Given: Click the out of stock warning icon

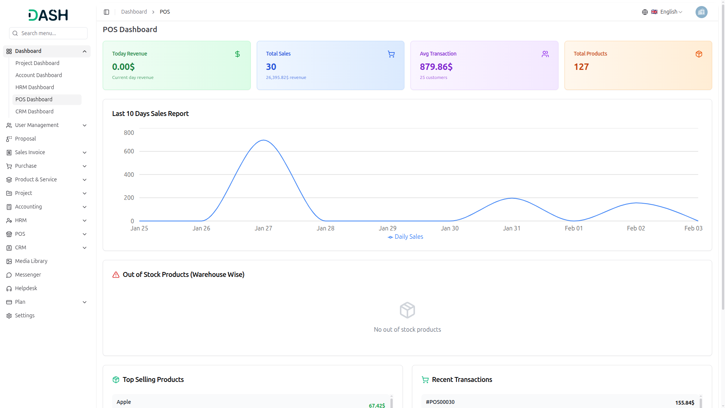Looking at the screenshot, I should (x=116, y=275).
